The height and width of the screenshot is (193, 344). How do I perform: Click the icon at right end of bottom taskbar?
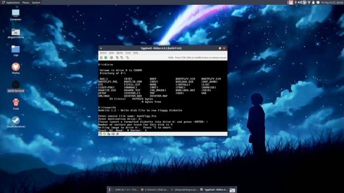(232, 190)
